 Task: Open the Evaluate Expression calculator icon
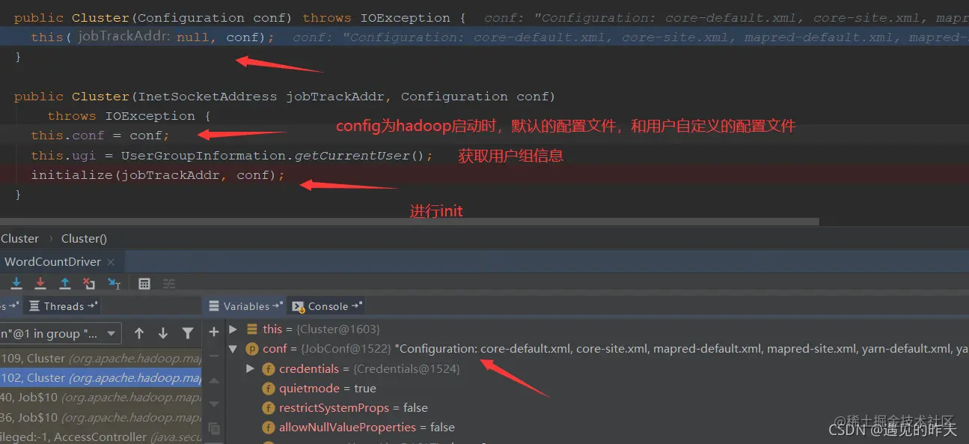click(x=144, y=283)
